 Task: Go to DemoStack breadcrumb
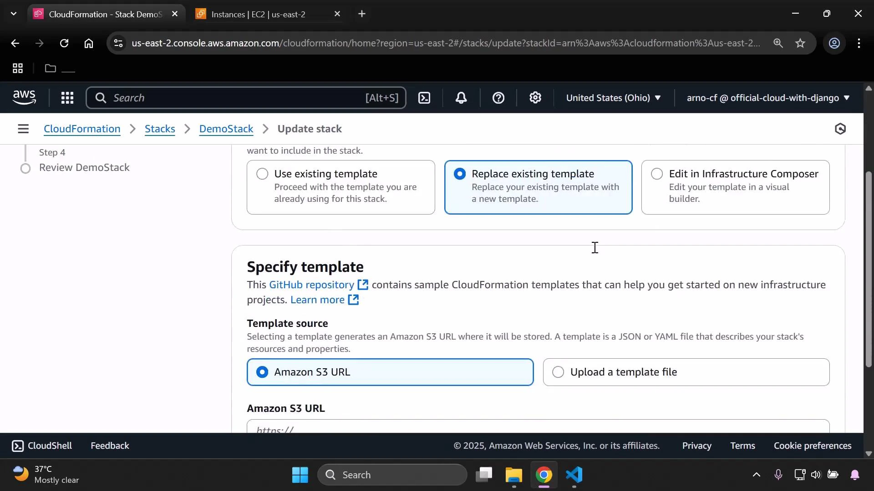(226, 129)
